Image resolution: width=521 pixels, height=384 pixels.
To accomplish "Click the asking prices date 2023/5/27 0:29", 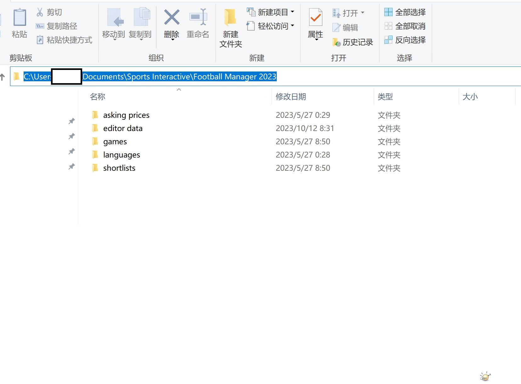I will (303, 115).
